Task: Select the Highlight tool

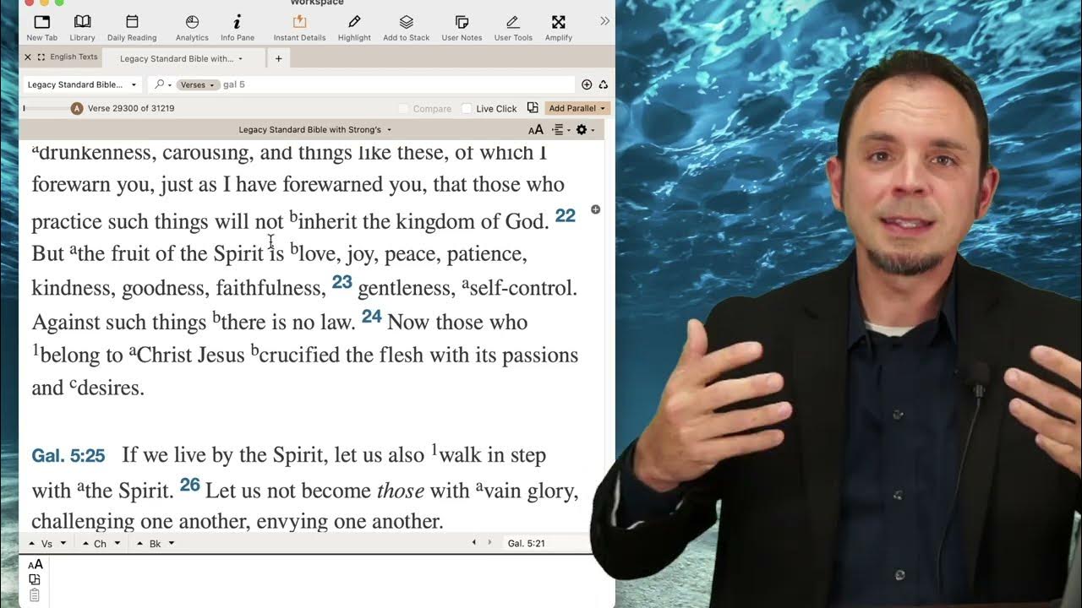Action: coord(354,27)
